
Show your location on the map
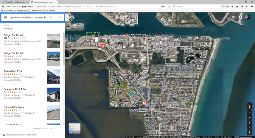point(249,118)
